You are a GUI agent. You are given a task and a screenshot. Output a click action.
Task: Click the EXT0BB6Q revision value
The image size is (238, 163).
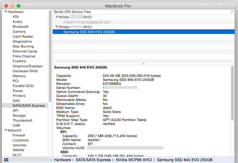pyautogui.click(x=112, y=84)
